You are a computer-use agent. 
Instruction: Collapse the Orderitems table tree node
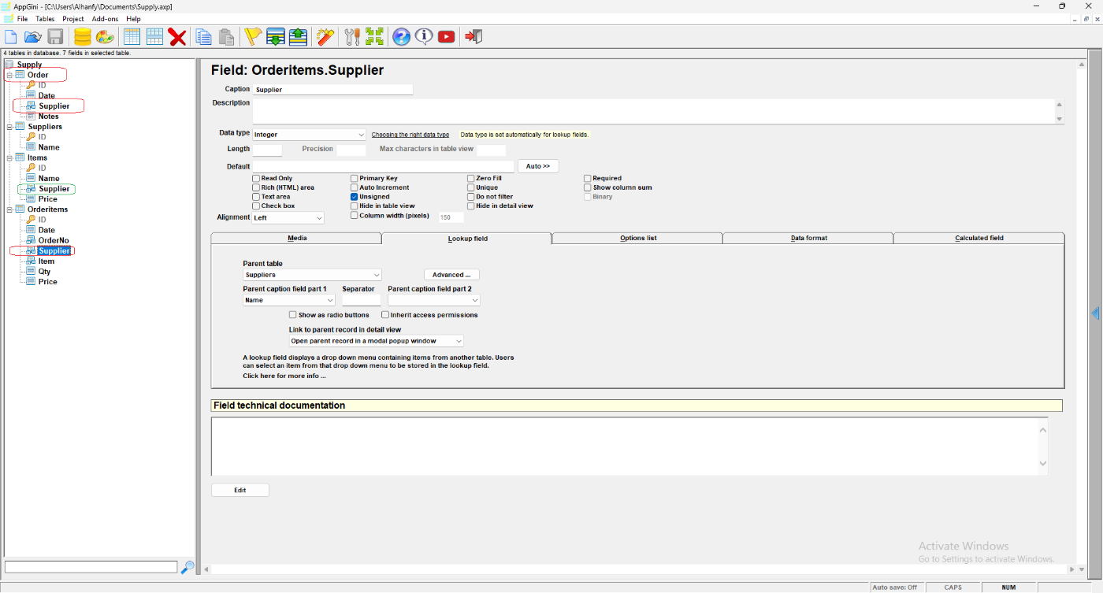9,209
